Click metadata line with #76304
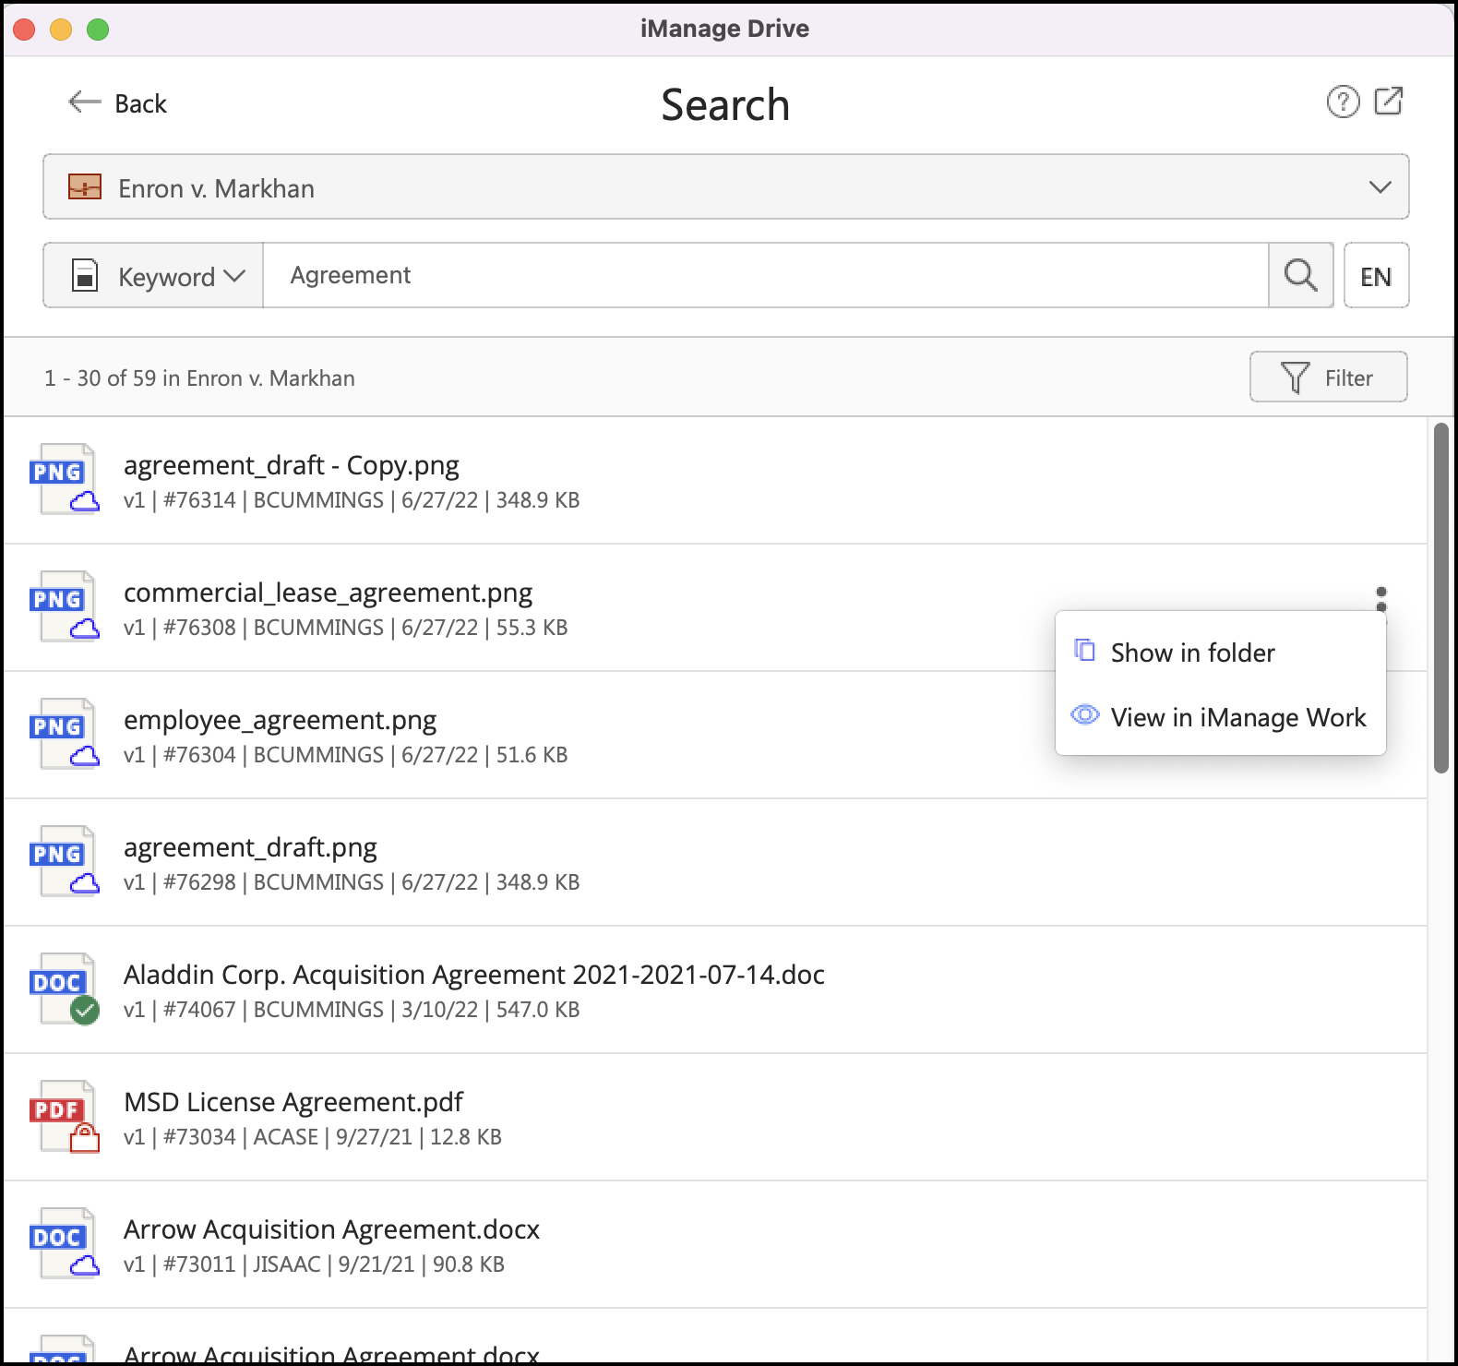The width and height of the screenshot is (1458, 1366). (x=346, y=755)
